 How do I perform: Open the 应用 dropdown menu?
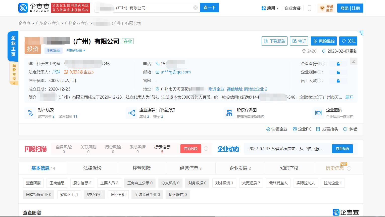270,8
